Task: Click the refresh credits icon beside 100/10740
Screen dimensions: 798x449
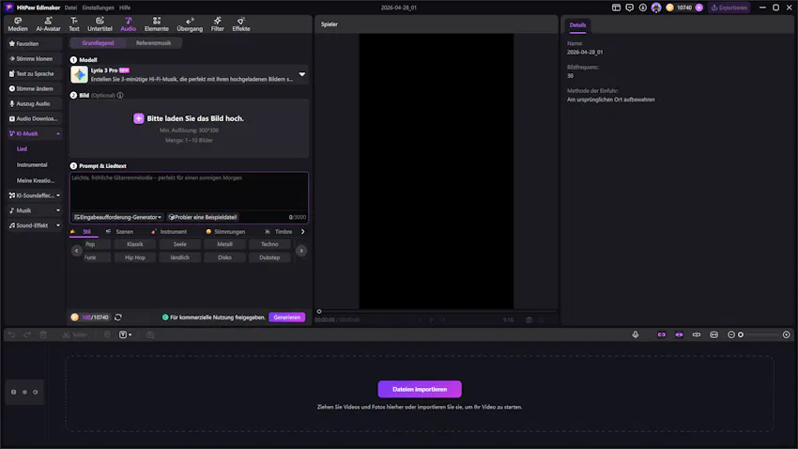Action: coord(118,317)
